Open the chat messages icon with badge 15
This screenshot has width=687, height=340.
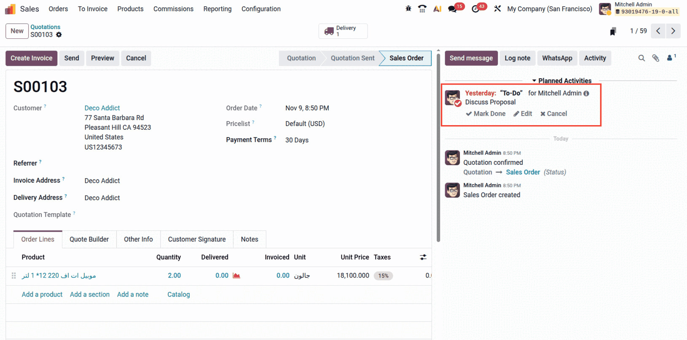point(452,9)
